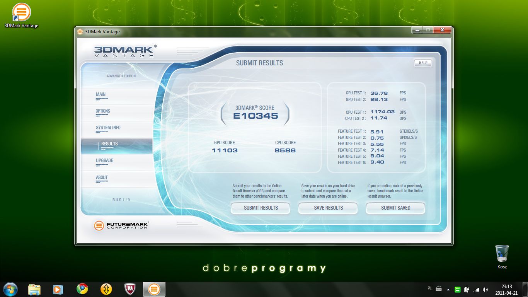Click the orange up-down arrows taskbar icon

tap(106, 289)
